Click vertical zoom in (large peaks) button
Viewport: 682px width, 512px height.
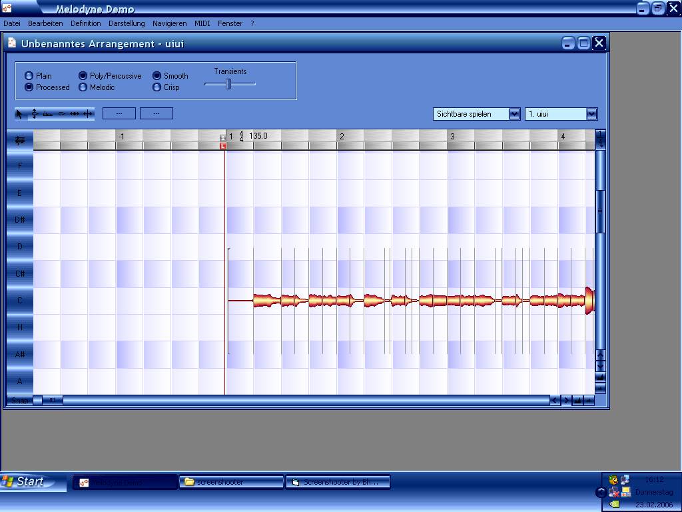(x=600, y=377)
